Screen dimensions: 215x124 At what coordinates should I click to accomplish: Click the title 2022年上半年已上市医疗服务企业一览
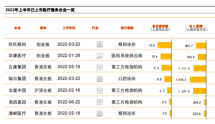coord(40,10)
